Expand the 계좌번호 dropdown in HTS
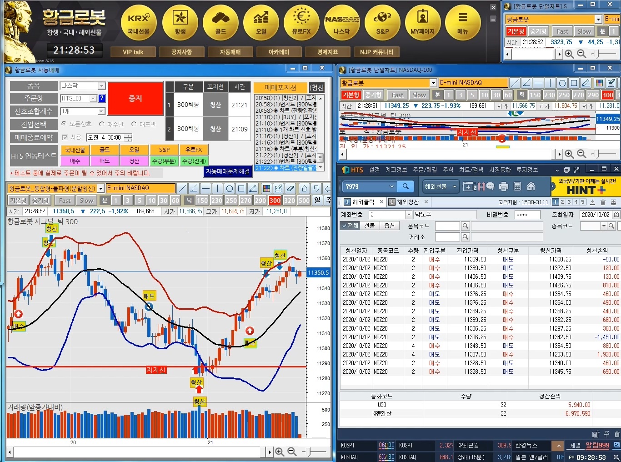 click(409, 215)
